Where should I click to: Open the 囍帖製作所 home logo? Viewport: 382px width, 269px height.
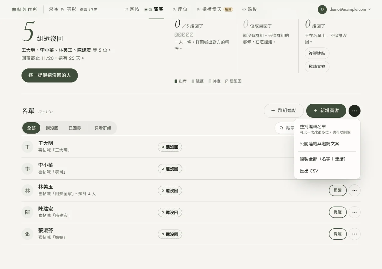pyautogui.click(x=25, y=10)
